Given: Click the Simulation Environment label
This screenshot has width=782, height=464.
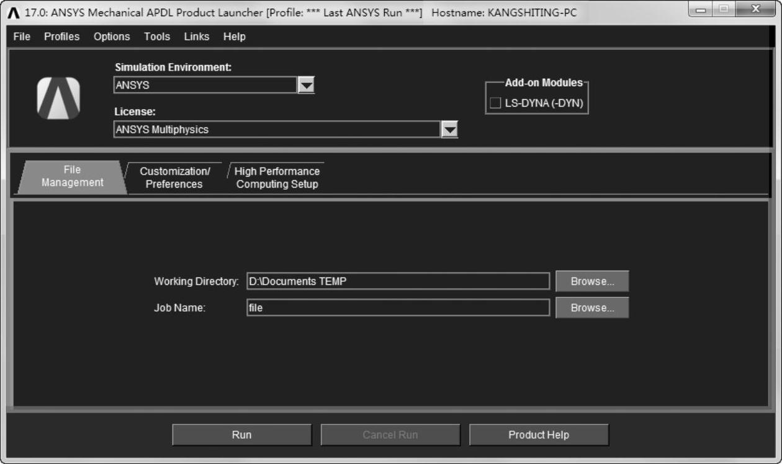Looking at the screenshot, I should point(173,68).
